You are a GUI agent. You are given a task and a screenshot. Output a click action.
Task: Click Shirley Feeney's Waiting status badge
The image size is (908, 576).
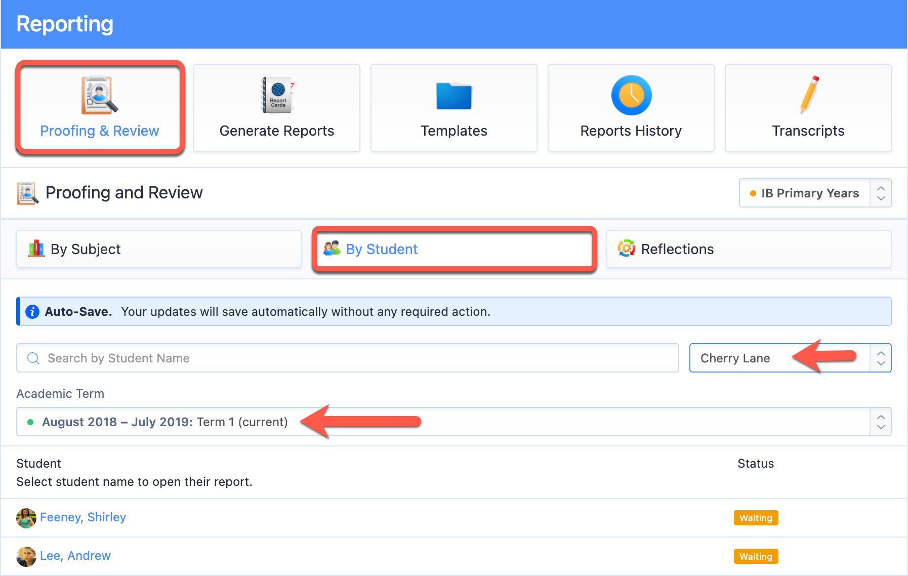756,518
